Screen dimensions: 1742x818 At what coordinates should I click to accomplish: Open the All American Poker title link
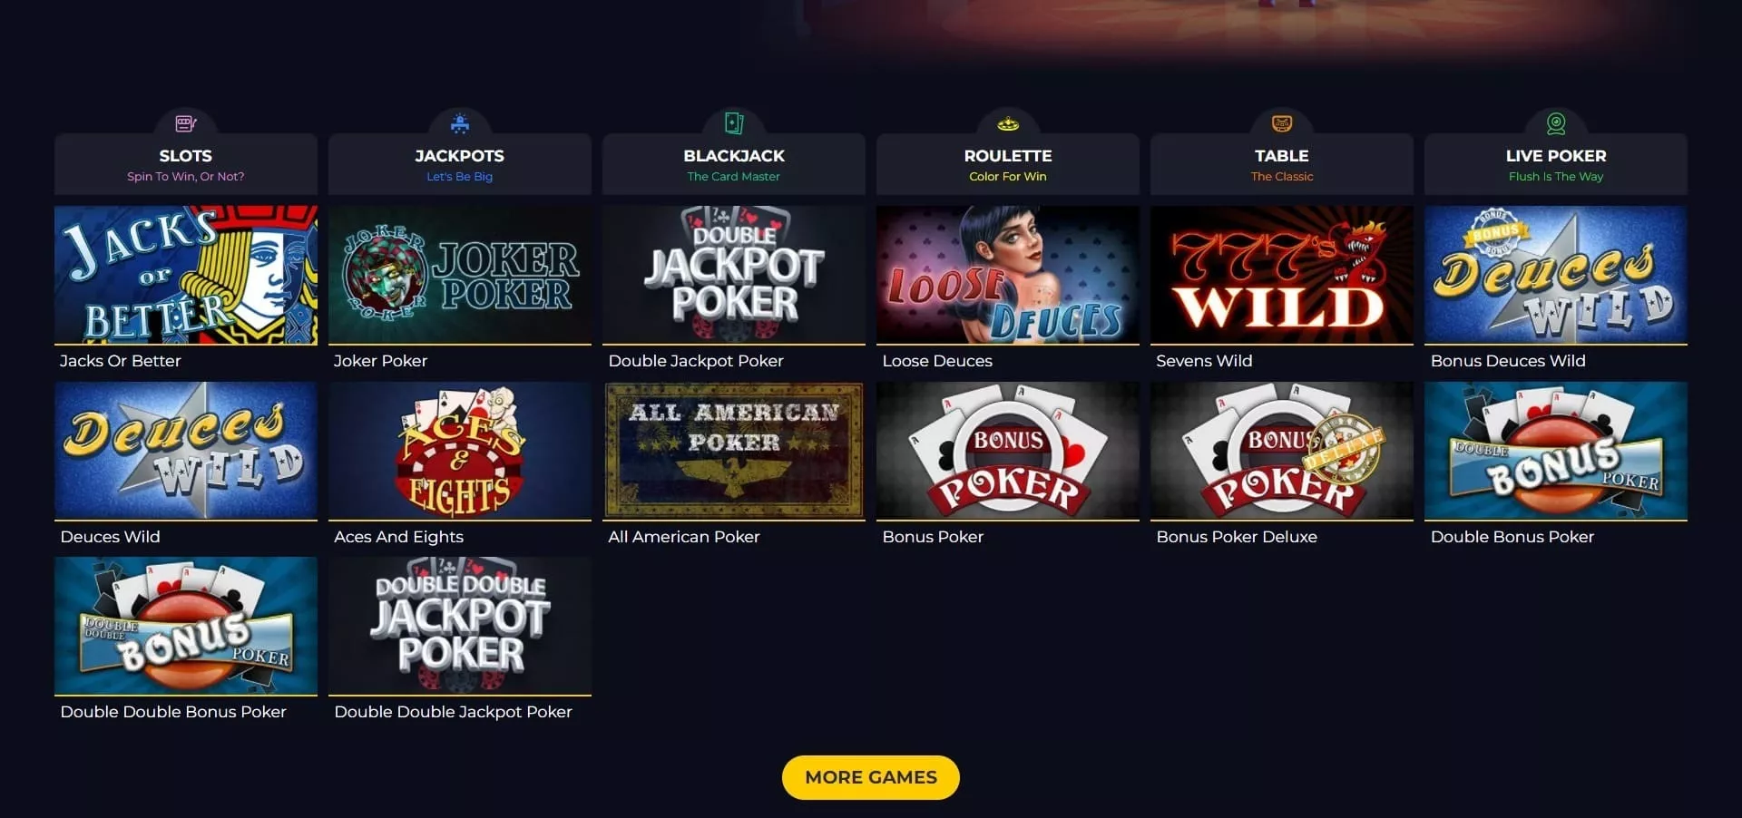click(684, 537)
